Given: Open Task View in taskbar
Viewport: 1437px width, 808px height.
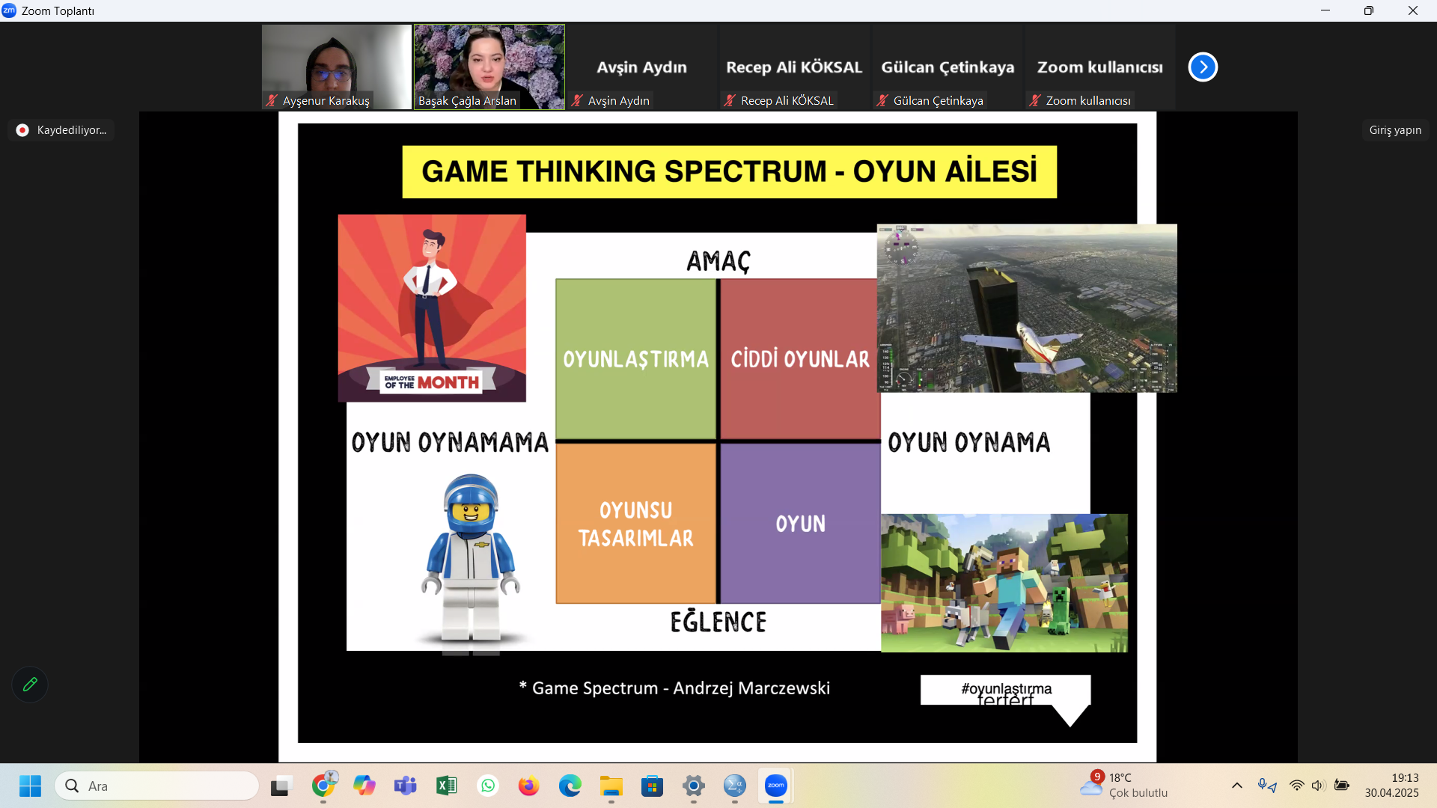Looking at the screenshot, I should pos(280,786).
